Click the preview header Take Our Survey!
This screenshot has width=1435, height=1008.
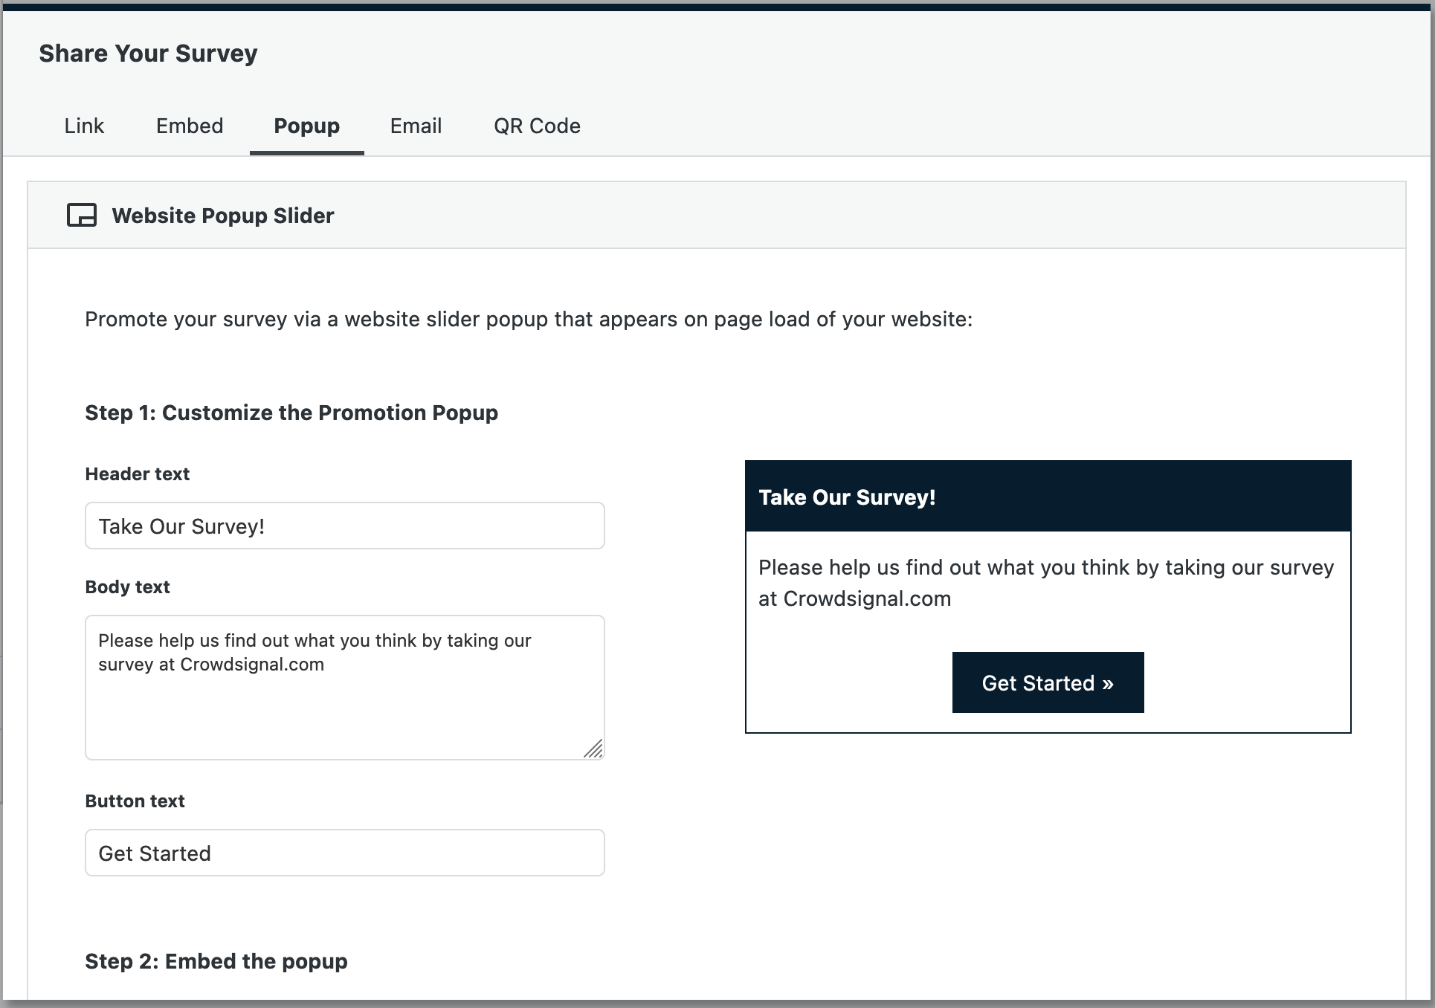pos(847,497)
